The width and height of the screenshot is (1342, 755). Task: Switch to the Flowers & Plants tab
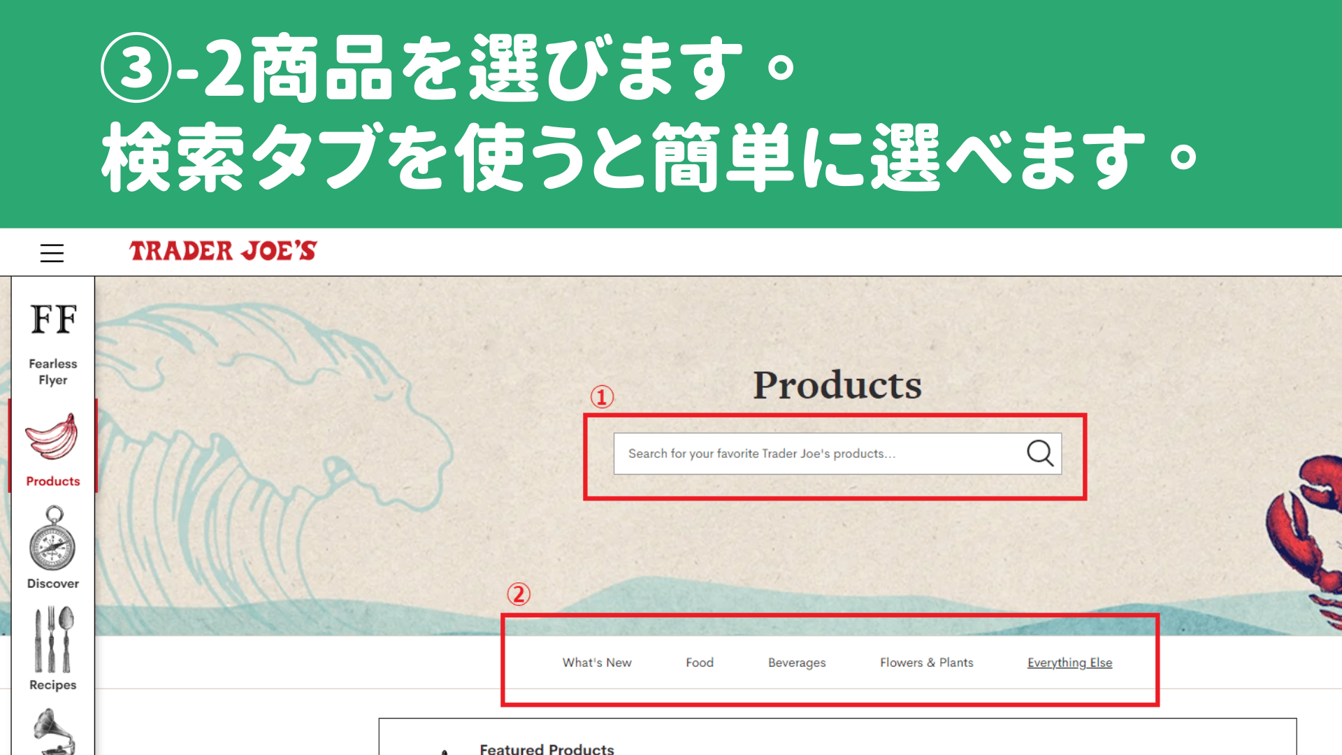coord(926,662)
